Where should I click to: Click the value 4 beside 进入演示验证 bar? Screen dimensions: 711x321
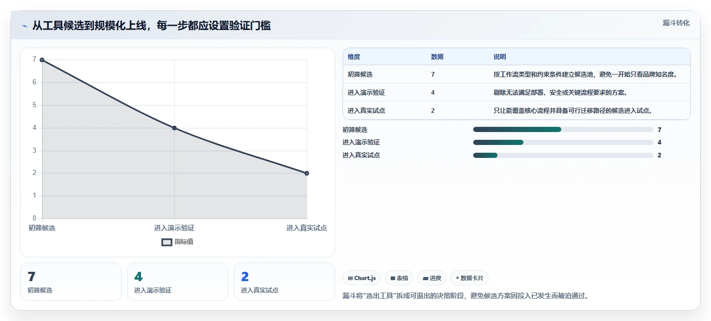point(659,142)
